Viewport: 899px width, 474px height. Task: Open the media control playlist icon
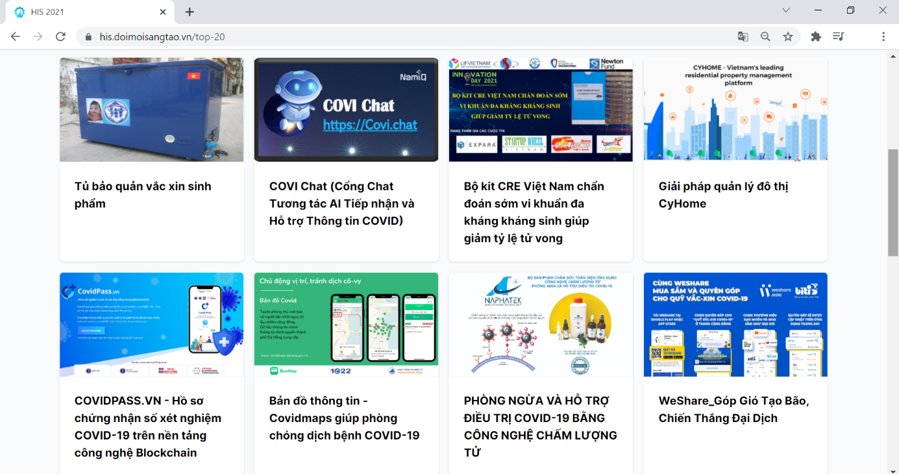838,37
